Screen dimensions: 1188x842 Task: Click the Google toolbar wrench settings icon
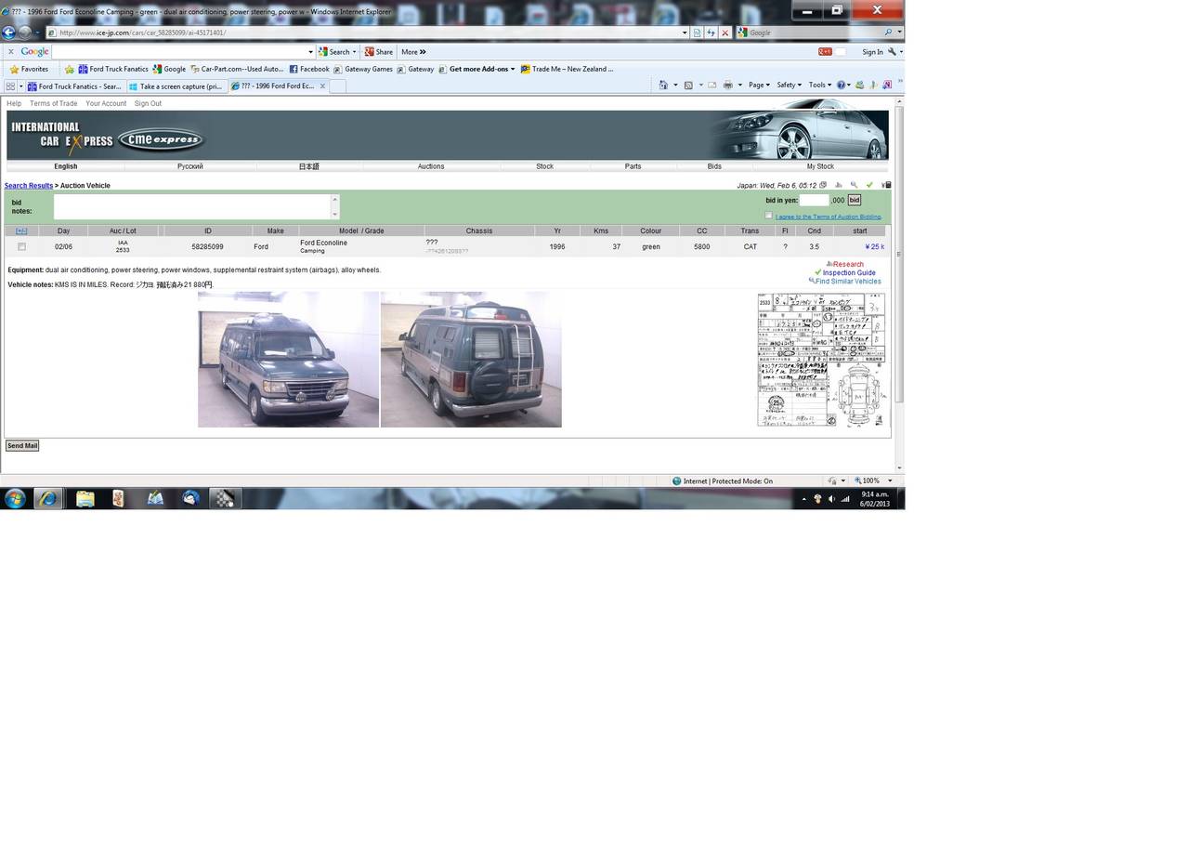[x=892, y=52]
